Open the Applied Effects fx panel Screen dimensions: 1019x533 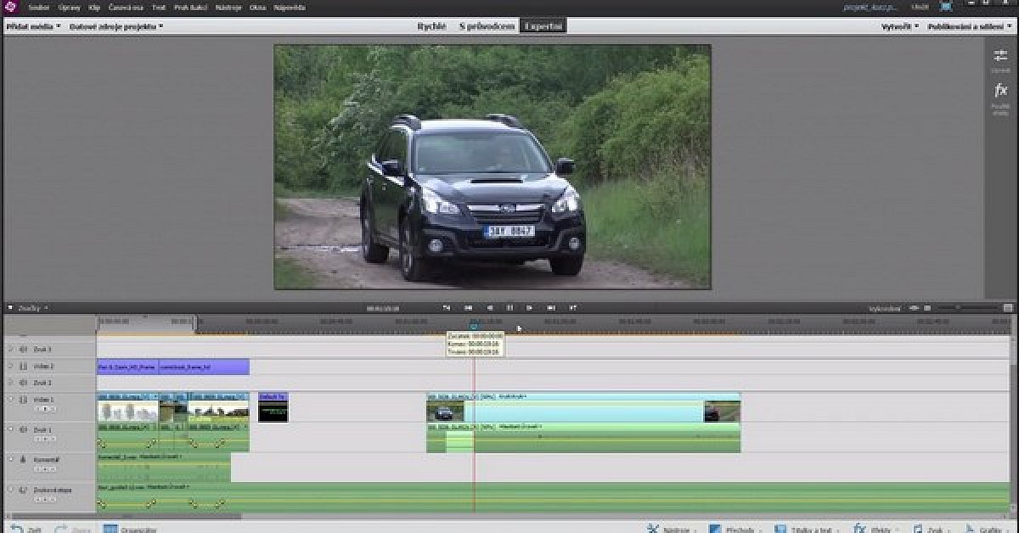[1000, 90]
